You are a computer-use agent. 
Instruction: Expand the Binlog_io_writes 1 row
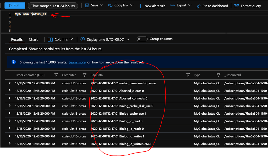click(10, 136)
